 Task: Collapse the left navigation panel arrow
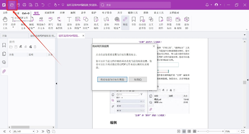click(56, 83)
